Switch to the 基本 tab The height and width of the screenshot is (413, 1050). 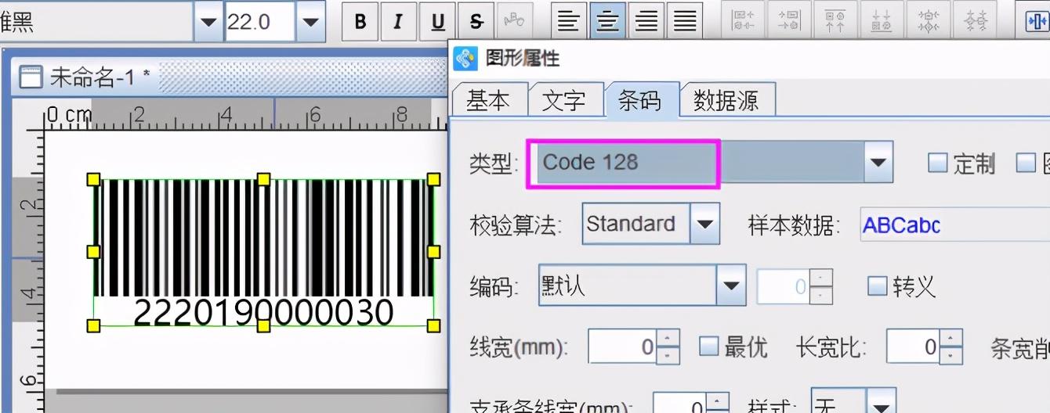pyautogui.click(x=488, y=100)
